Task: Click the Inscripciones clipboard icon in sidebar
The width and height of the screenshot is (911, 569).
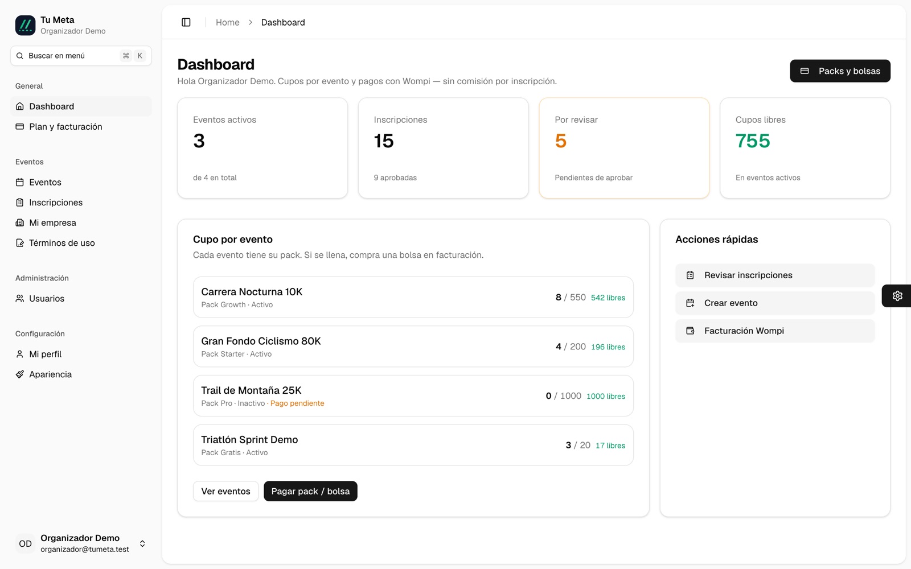Action: pyautogui.click(x=20, y=203)
